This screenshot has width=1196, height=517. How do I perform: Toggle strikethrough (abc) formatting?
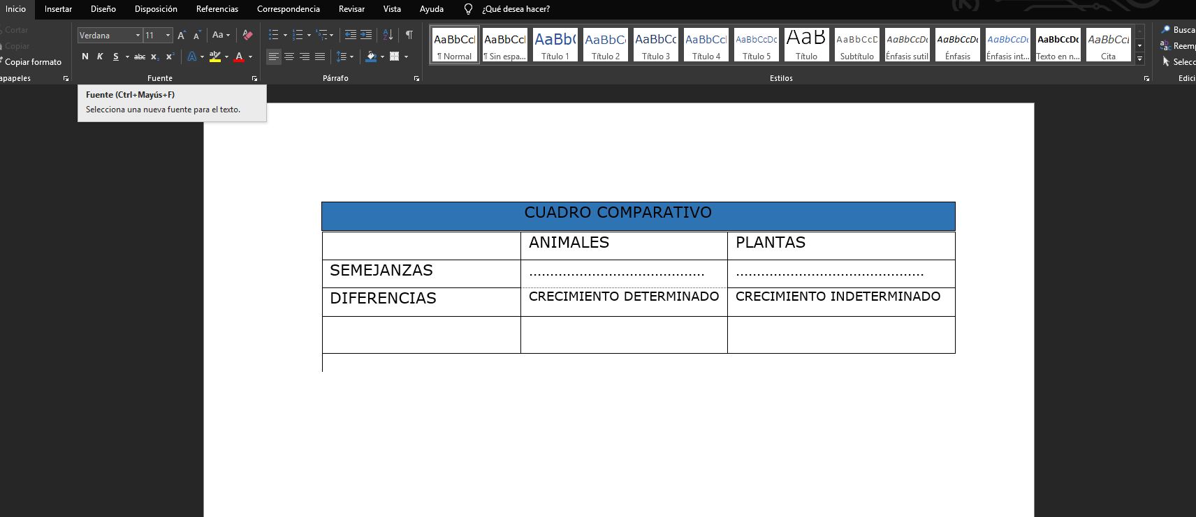[140, 57]
